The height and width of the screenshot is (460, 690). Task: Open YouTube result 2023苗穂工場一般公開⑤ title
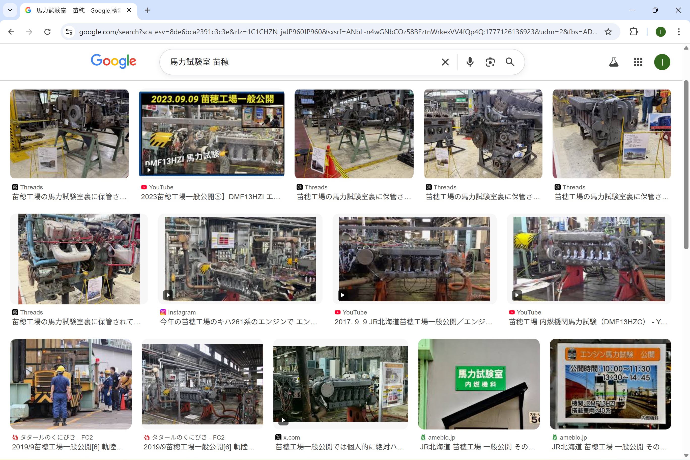click(x=210, y=197)
